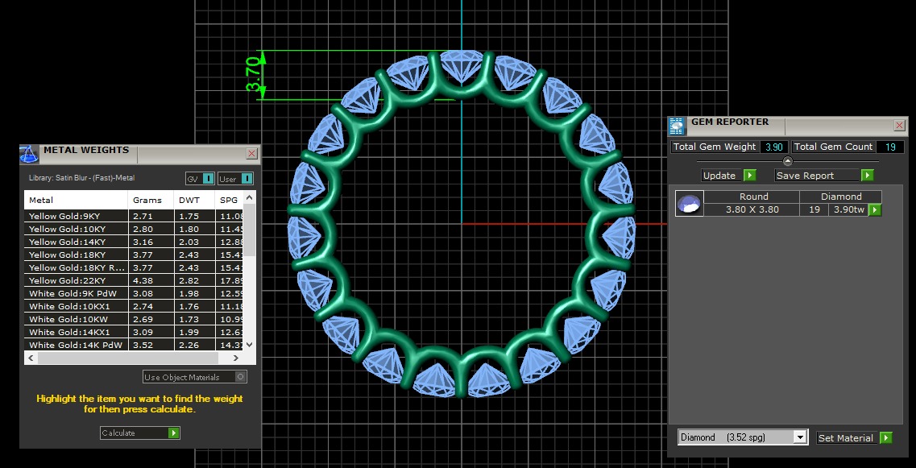Viewport: 916px width, 468px height.
Task: Click left arrow of metal table horizontal scrollbar
Action: (x=31, y=358)
